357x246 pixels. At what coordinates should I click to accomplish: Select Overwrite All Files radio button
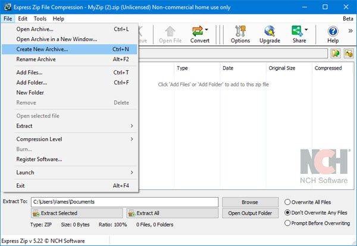287,202
